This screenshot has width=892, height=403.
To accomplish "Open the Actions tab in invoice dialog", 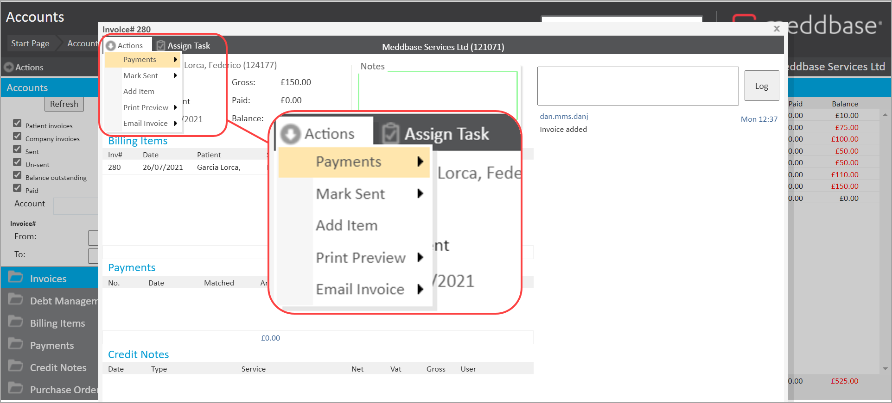I will 127,45.
